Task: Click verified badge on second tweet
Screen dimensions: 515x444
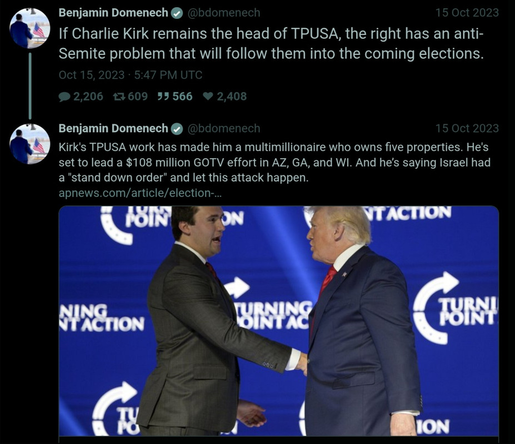Action: (x=177, y=129)
